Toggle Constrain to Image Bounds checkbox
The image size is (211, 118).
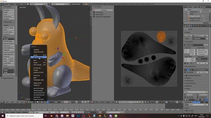click(94, 17)
